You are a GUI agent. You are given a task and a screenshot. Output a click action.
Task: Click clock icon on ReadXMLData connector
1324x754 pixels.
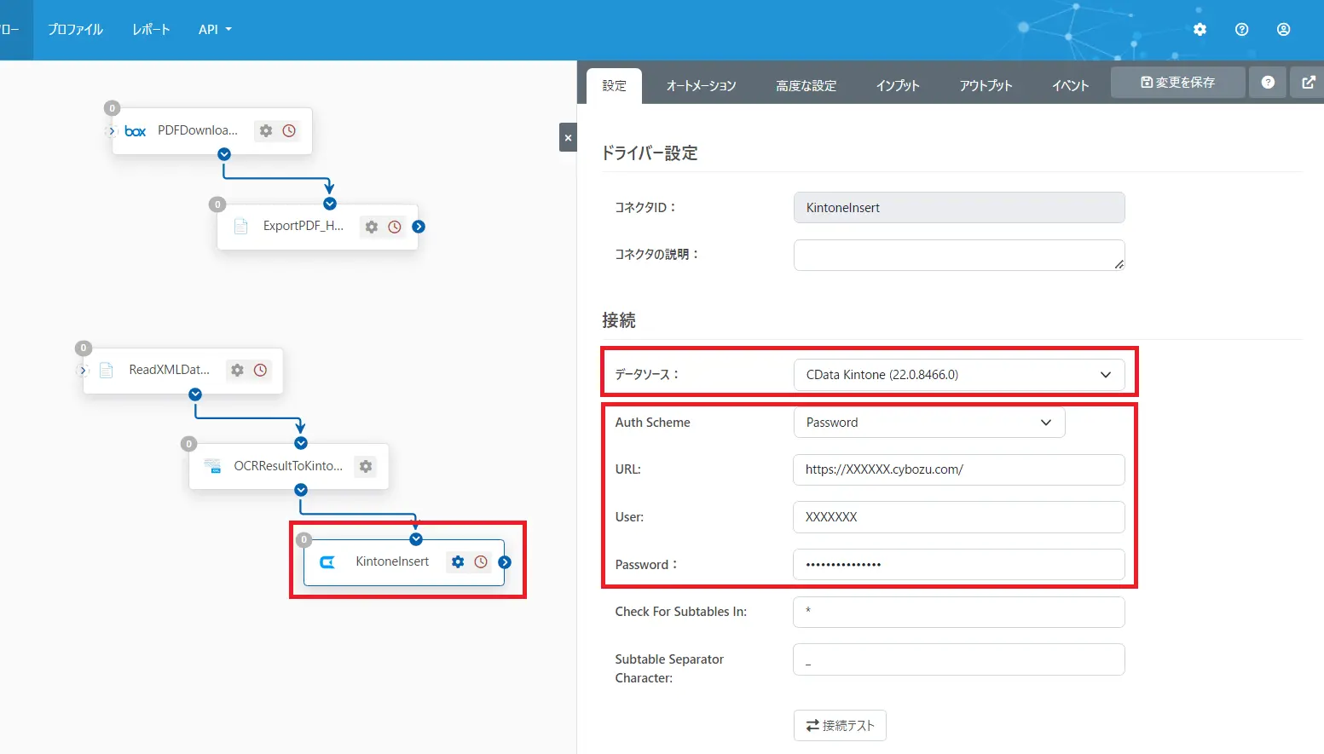(x=260, y=370)
